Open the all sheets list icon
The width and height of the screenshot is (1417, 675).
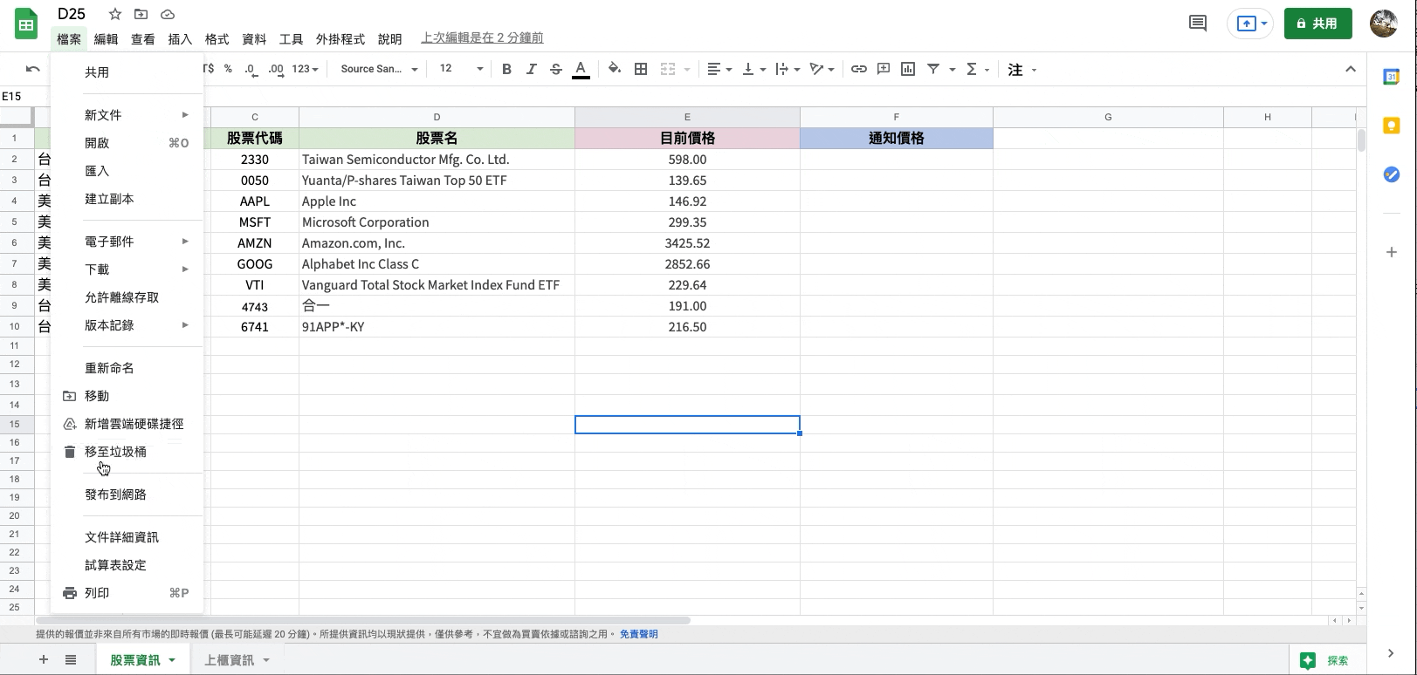tap(71, 660)
